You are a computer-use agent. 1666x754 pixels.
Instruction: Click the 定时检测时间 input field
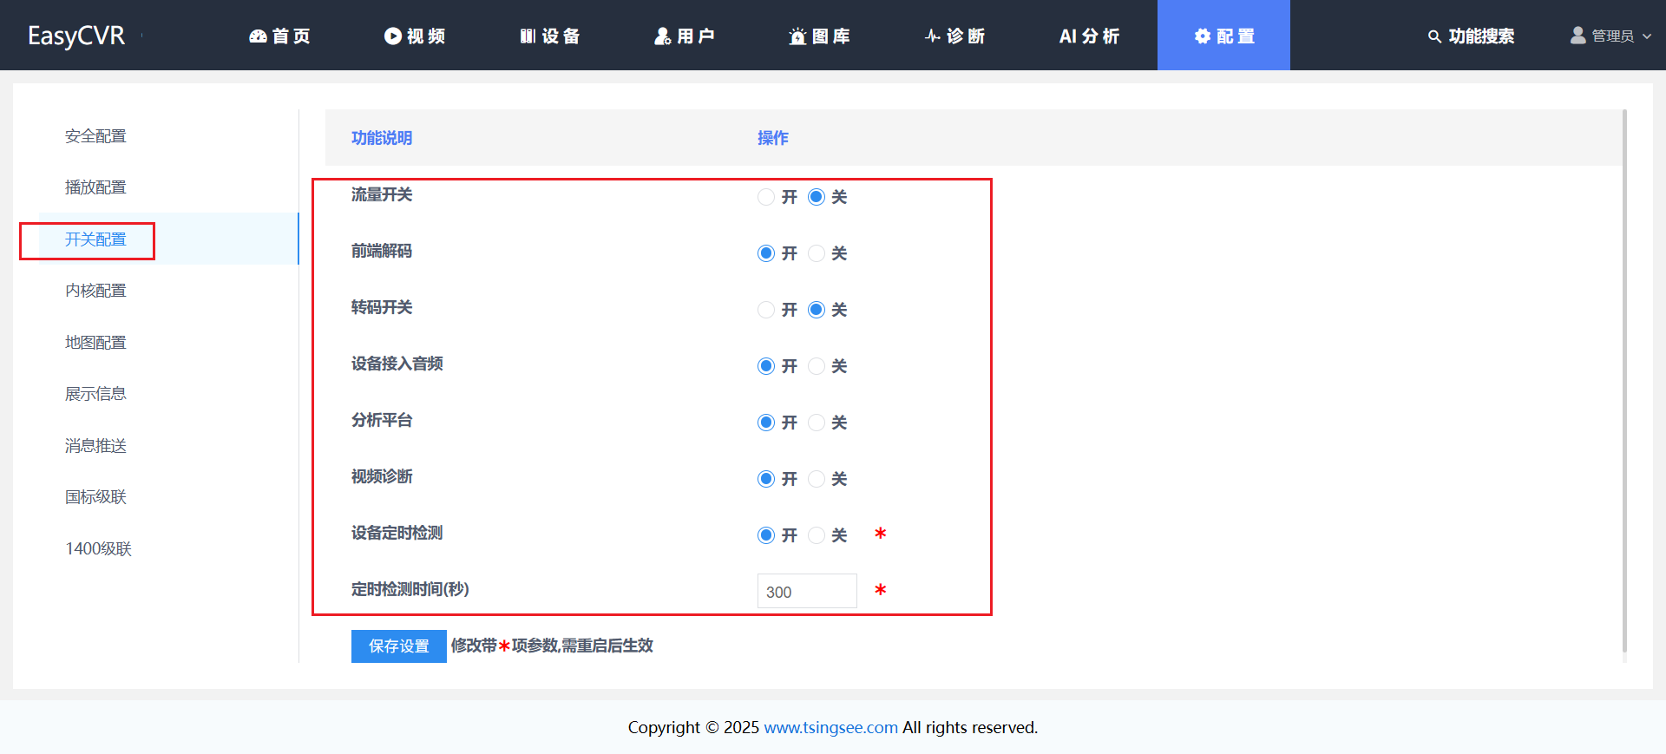(807, 591)
